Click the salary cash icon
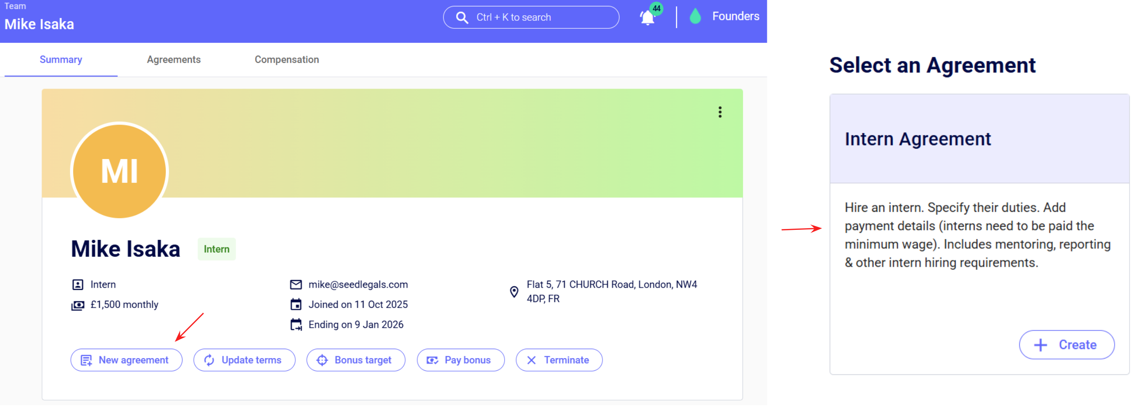The width and height of the screenshot is (1135, 406). pos(78,305)
